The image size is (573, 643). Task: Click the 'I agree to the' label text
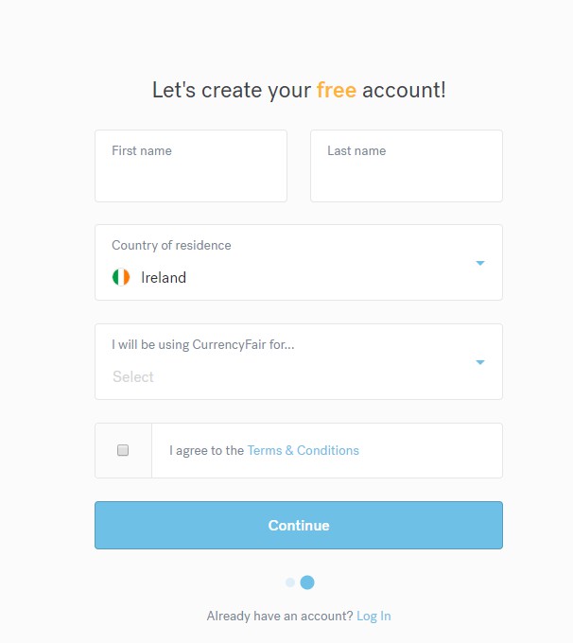[x=206, y=451]
